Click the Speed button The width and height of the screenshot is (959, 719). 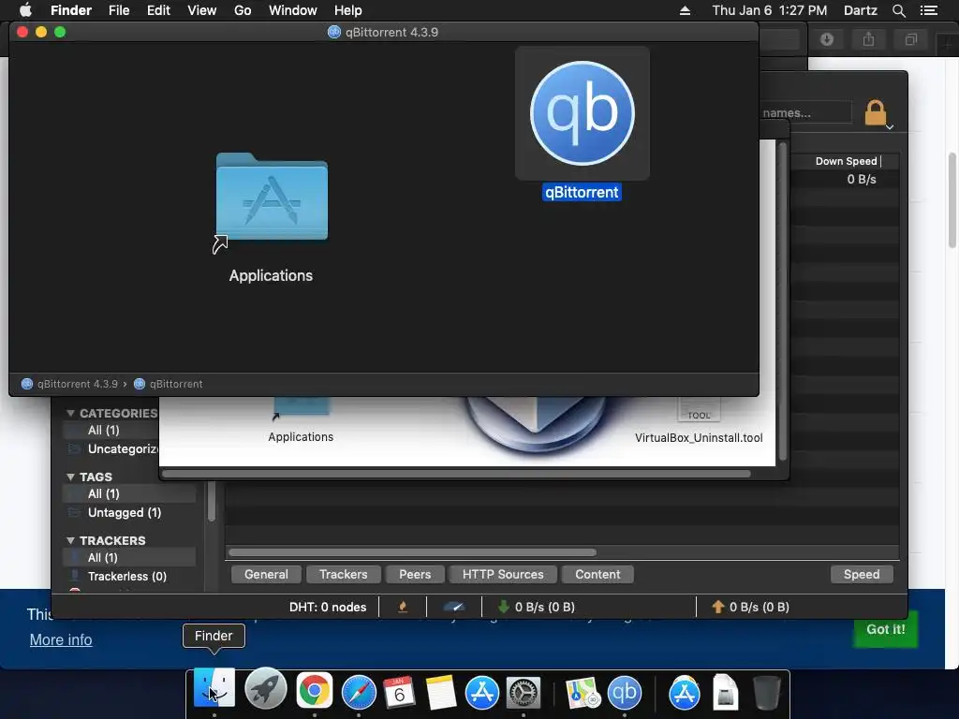(862, 574)
